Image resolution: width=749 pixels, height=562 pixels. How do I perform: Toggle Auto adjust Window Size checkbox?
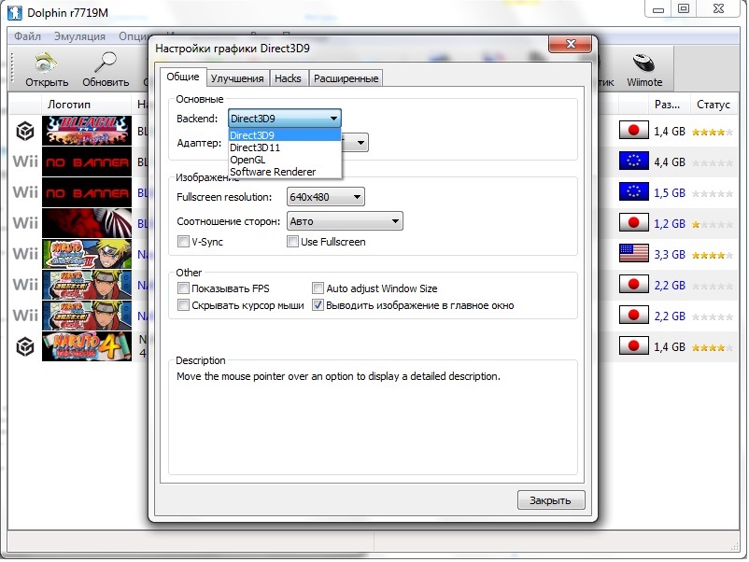click(318, 288)
